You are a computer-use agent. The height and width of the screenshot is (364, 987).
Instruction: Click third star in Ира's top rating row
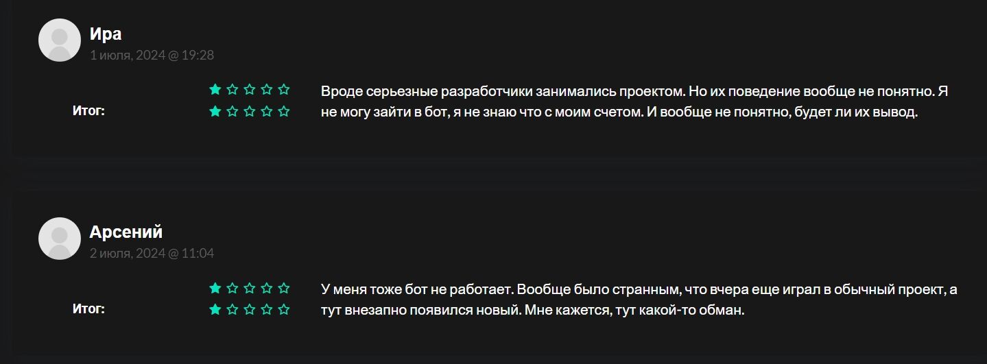click(250, 89)
